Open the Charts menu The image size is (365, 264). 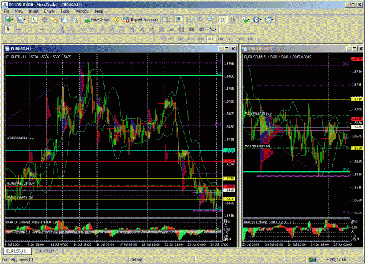point(50,11)
